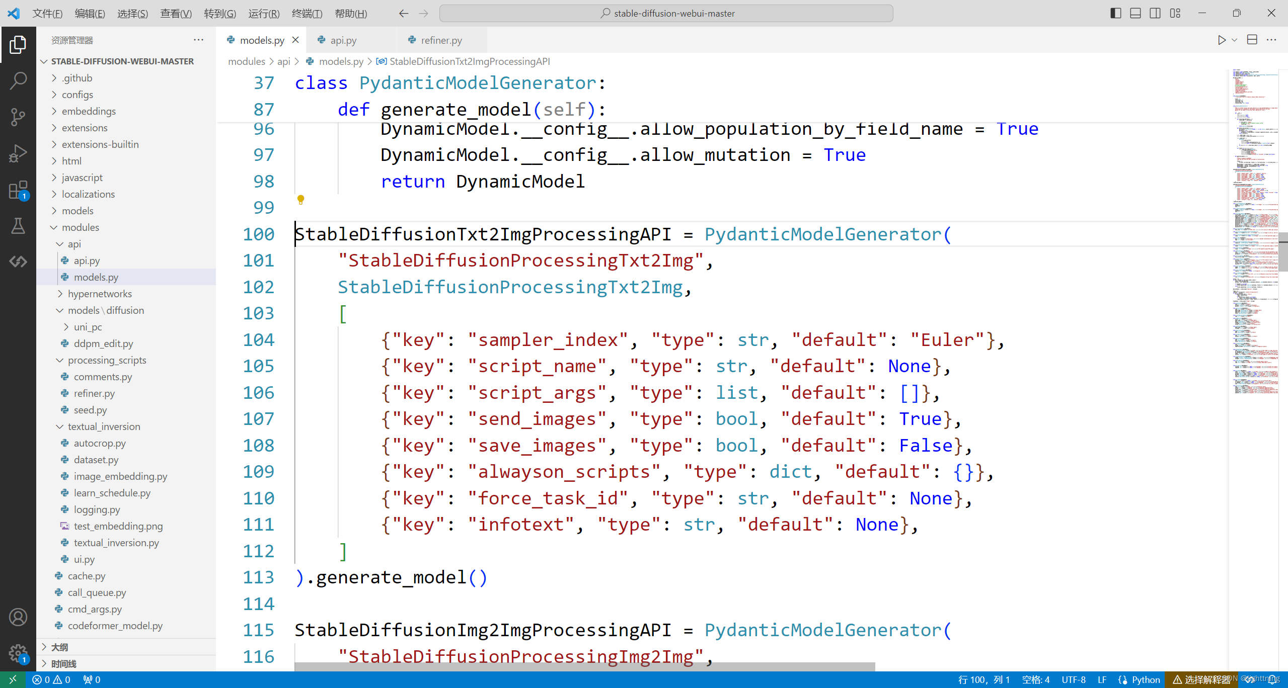
Task: Collapse the textual_inversion folder
Action: (104, 426)
